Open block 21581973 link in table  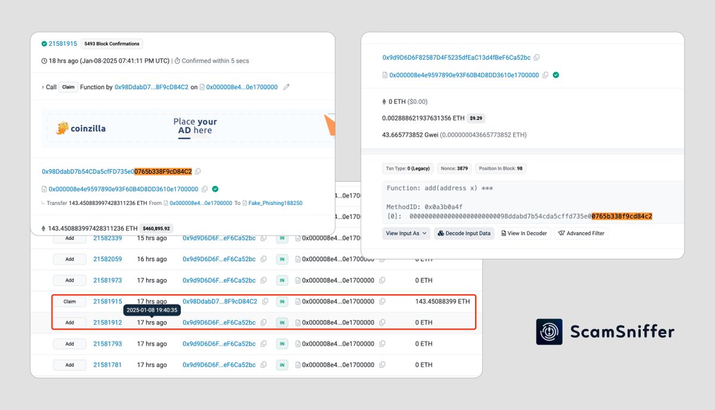coord(107,280)
